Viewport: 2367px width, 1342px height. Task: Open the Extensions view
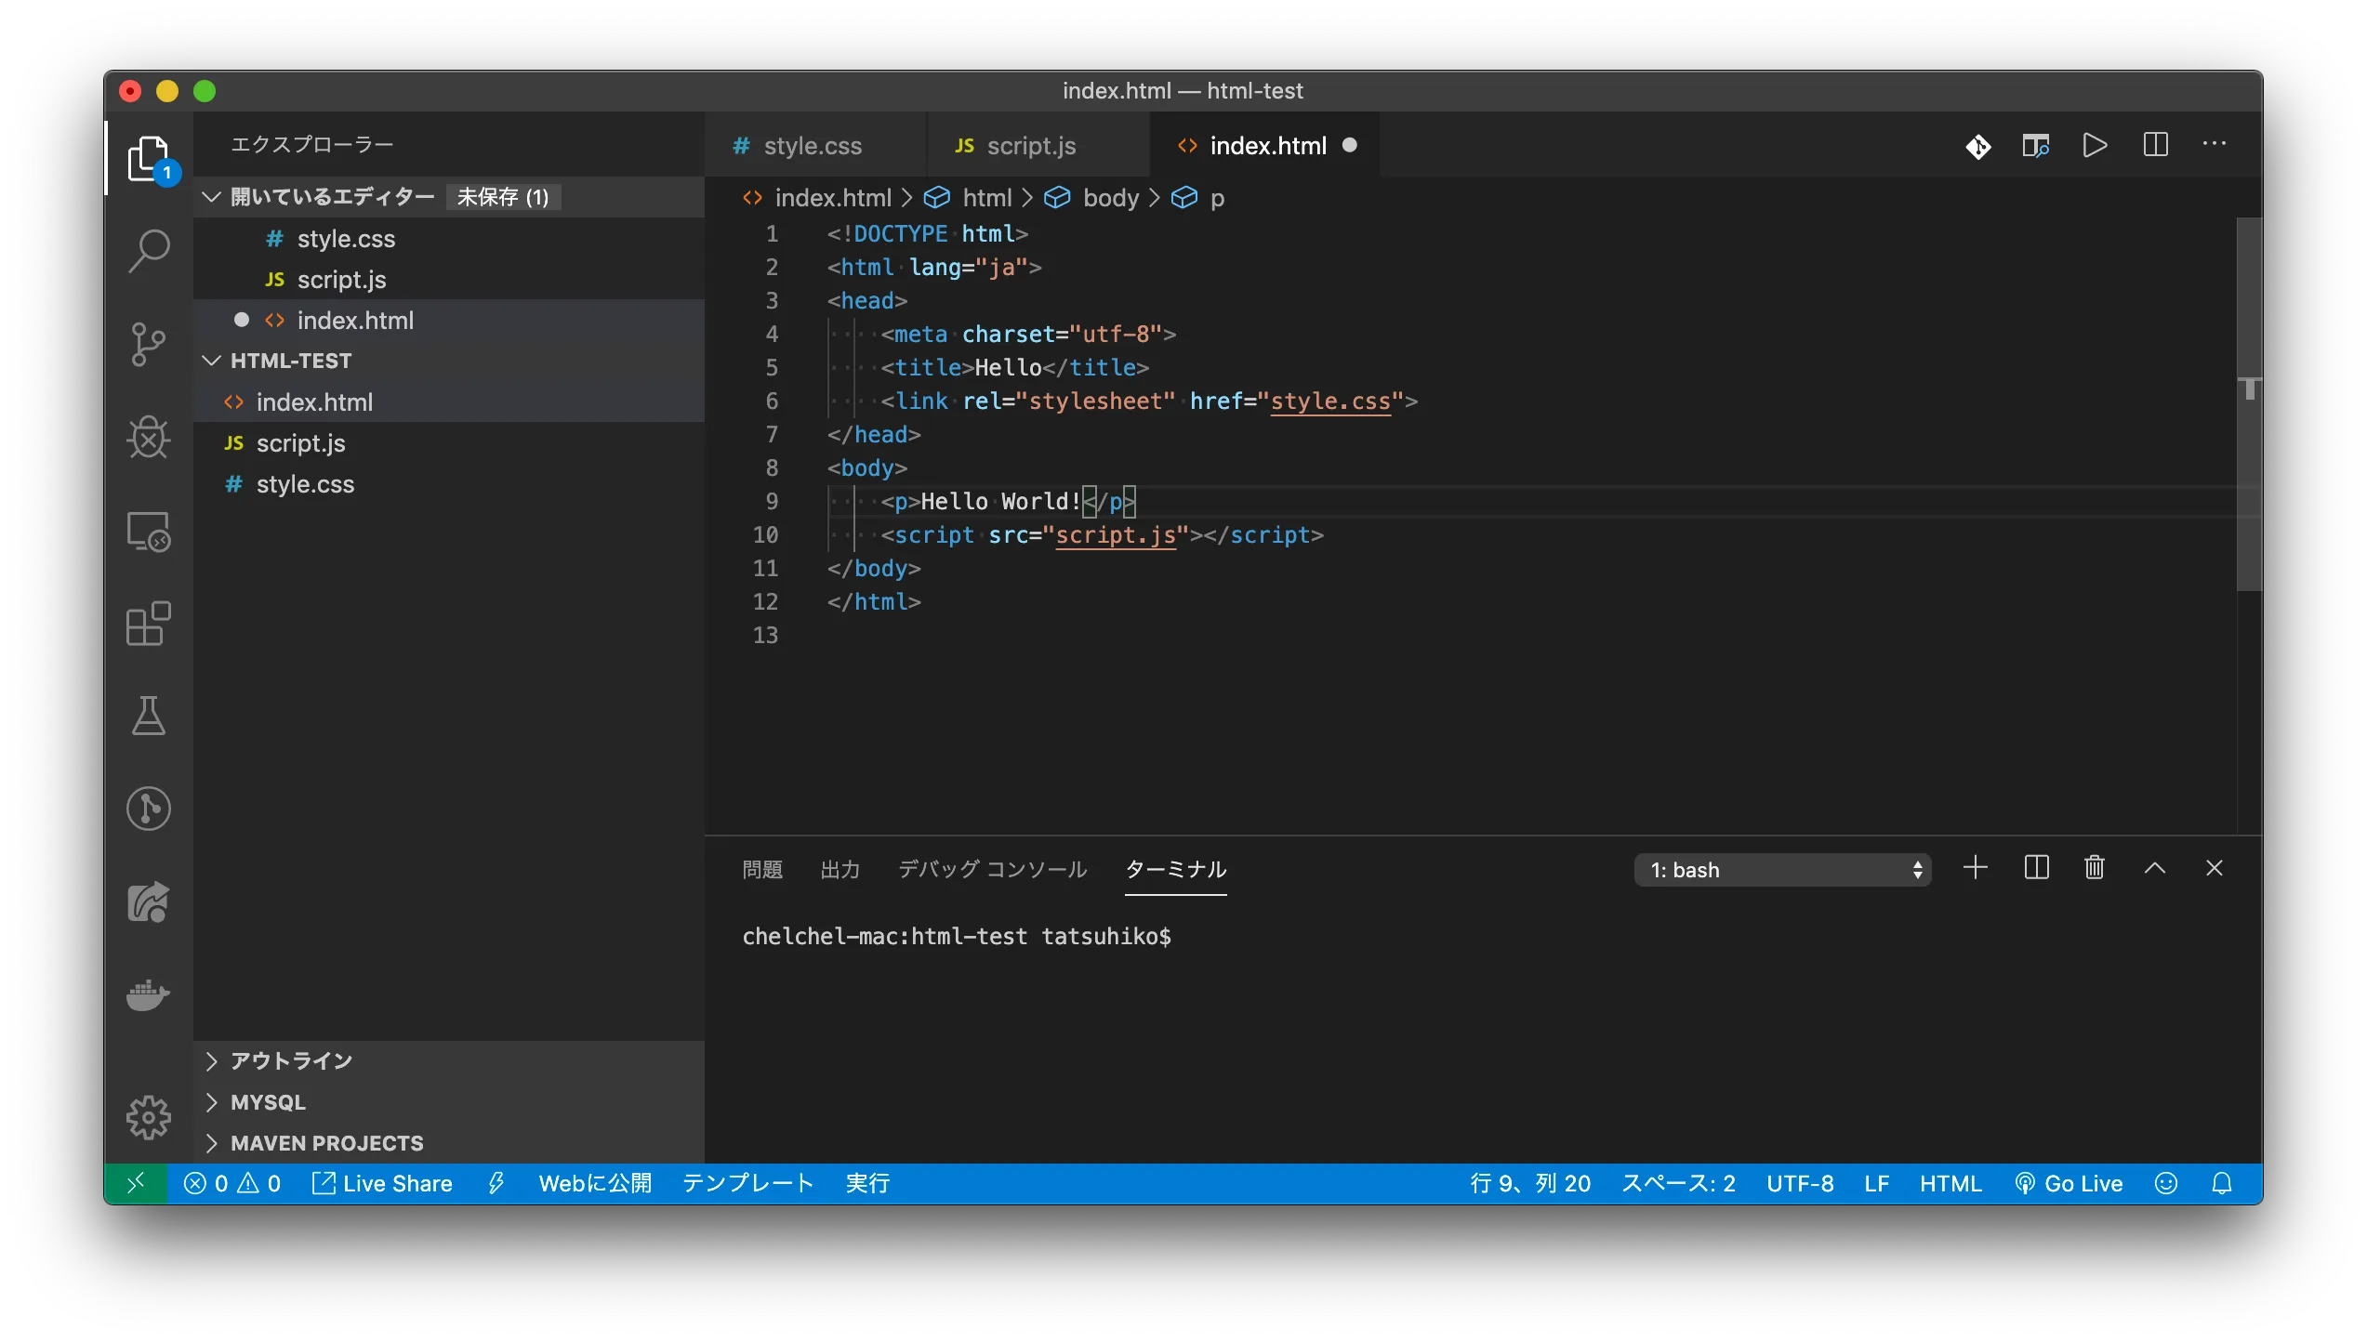click(x=148, y=624)
